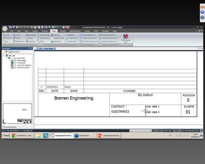This screenshot has width=205, height=164.
Task: Switch to the Modify ribbon tab
Action: coord(63,31)
